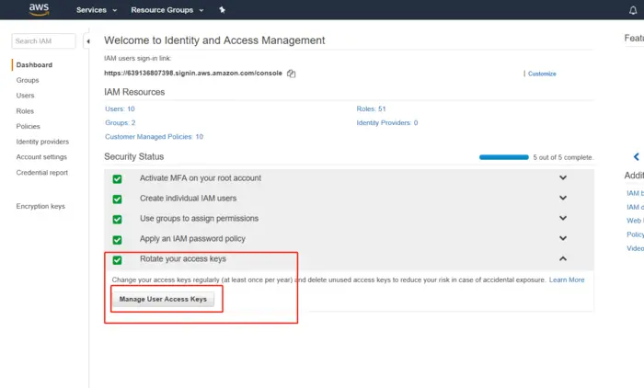Screen dimensions: 644x388
Task: Expand the Use groups to assign permissions row
Action: 563,218
